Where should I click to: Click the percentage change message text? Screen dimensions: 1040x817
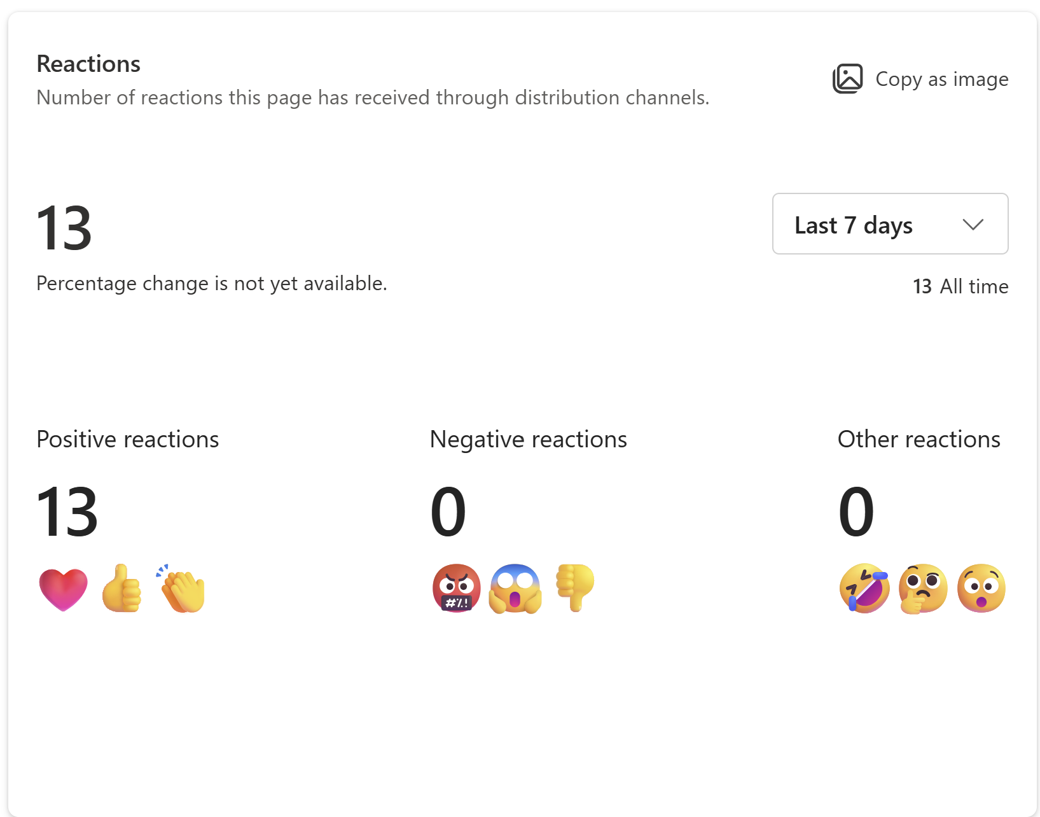coord(212,283)
